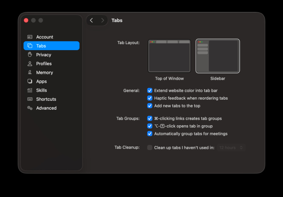Click the Top of Window label

169,78
